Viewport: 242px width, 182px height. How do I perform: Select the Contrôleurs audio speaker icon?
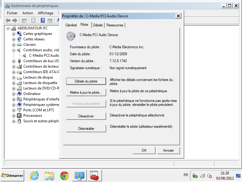pyautogui.click(x=19, y=50)
